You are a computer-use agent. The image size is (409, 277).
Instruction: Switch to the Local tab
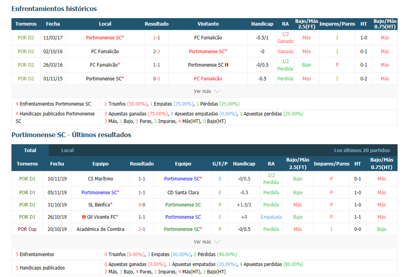coord(67,150)
